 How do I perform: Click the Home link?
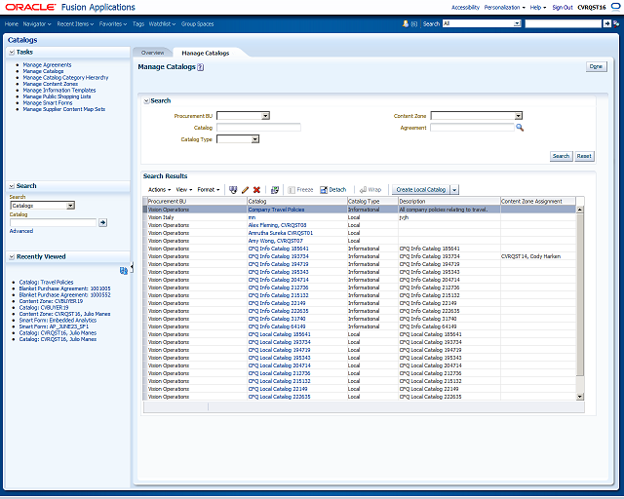tap(11, 23)
